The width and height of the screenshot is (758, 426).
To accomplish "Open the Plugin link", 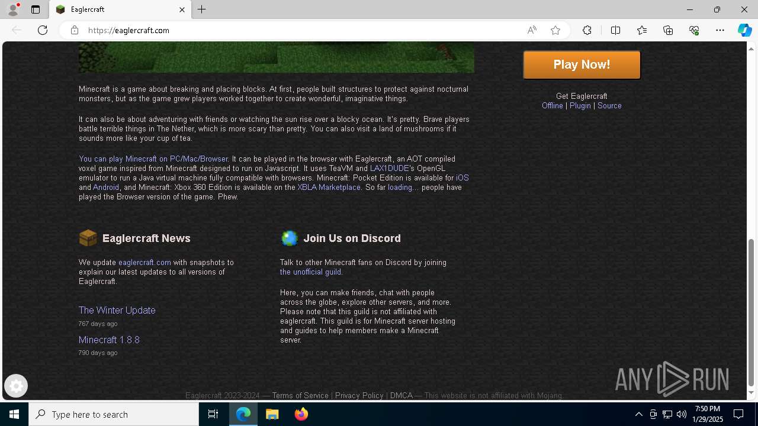I will [x=580, y=105].
